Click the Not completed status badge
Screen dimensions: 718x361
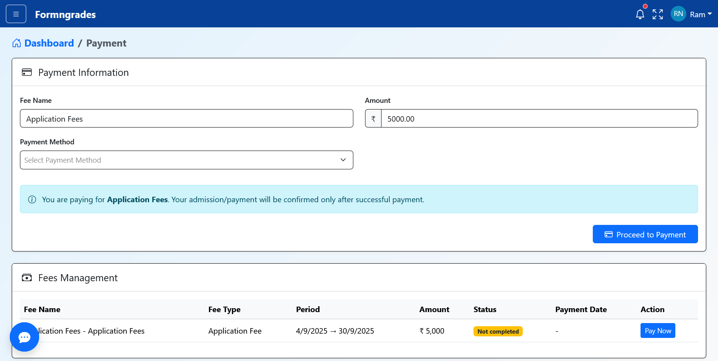(498, 331)
